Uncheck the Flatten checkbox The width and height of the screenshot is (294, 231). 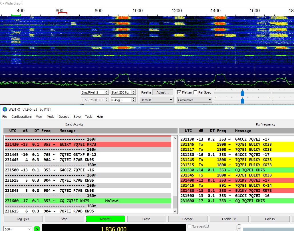point(179,92)
